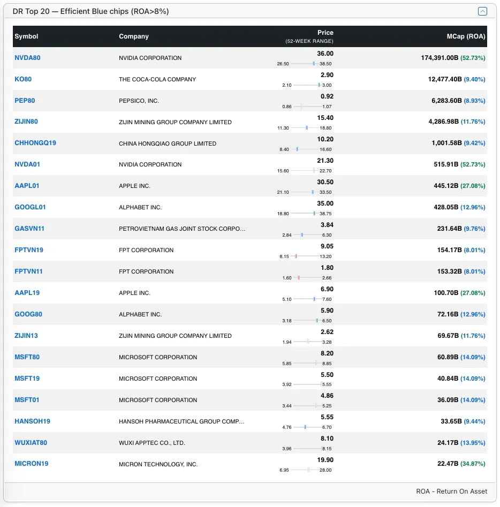Open the GASVN11 symbol link
This screenshot has height=507, width=500.
[29, 229]
